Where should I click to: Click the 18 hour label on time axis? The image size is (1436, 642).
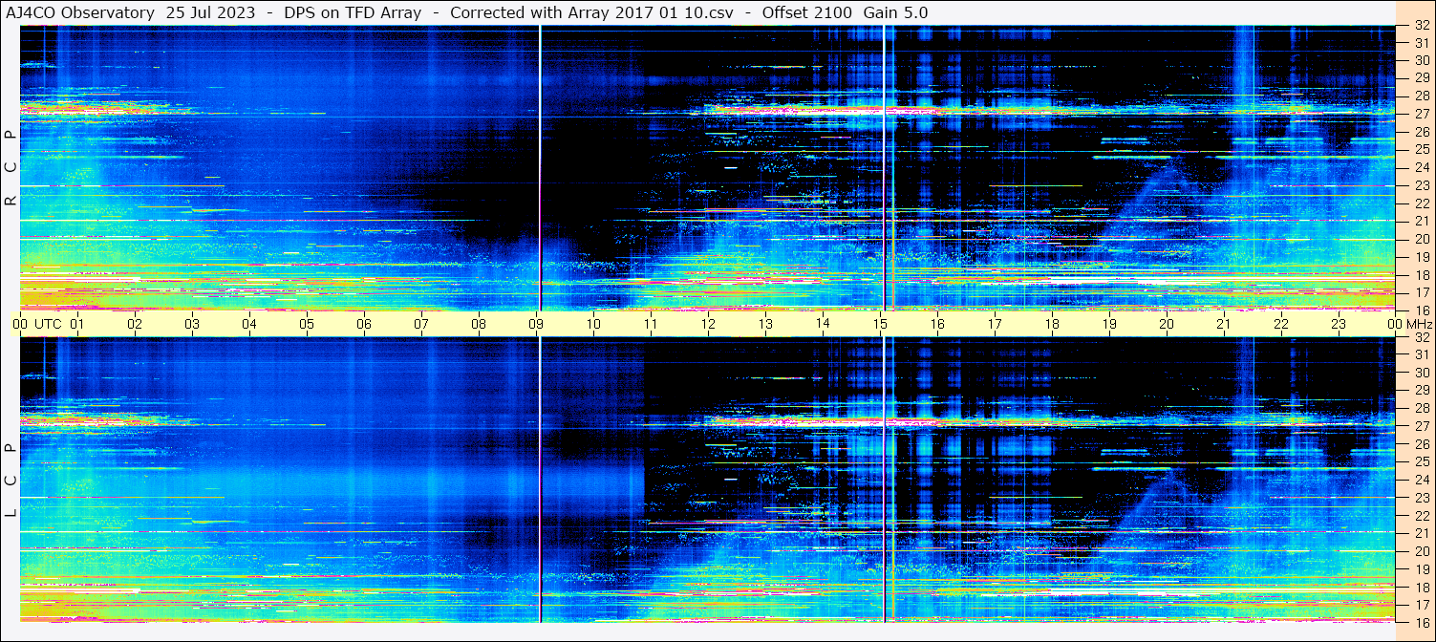coord(1052,324)
